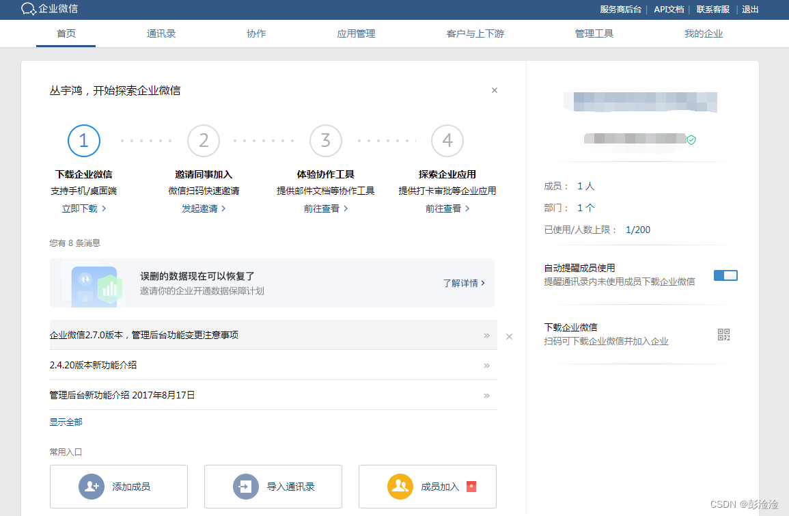The image size is (789, 516).
Task: Open the 管理工具 tab
Action: pyautogui.click(x=594, y=33)
